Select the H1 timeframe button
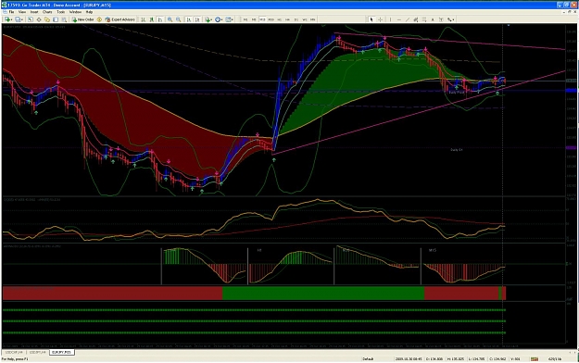The height and width of the screenshot is (363, 579). pyautogui.click(x=279, y=19)
